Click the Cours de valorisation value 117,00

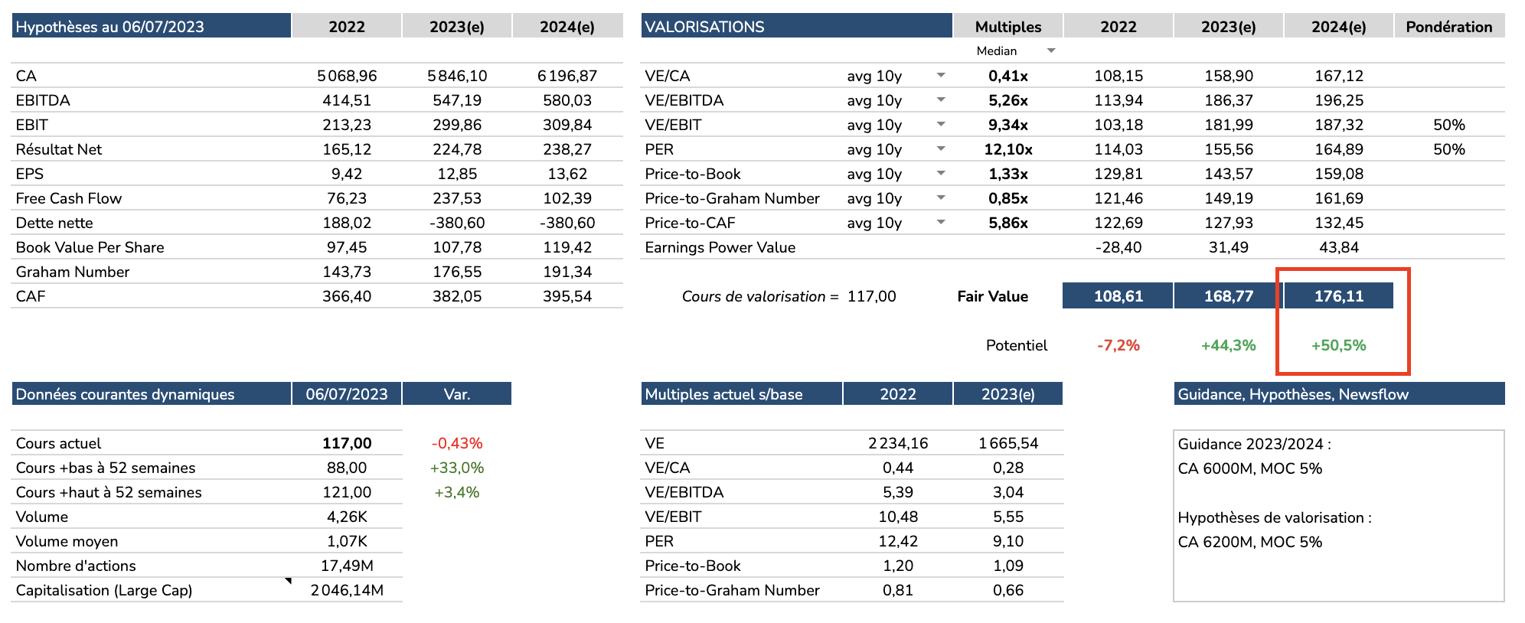tap(871, 296)
